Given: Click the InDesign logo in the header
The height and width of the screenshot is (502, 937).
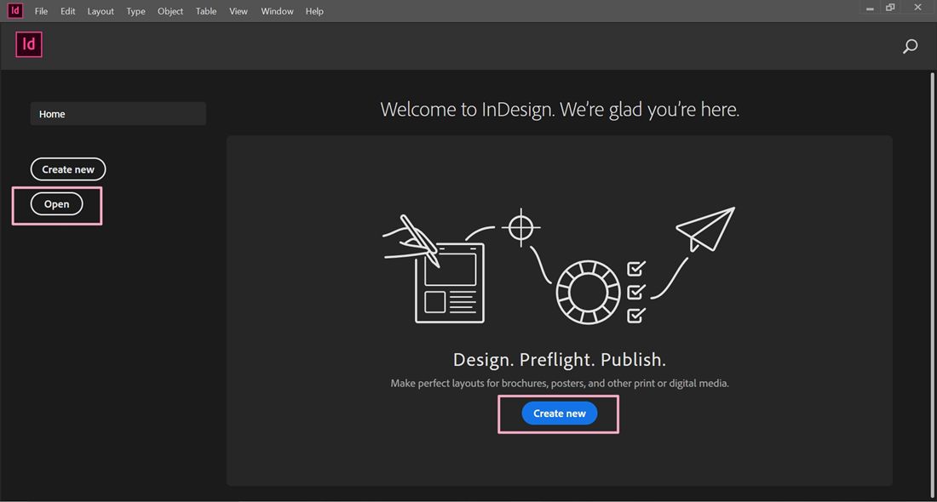Looking at the screenshot, I should [x=29, y=45].
